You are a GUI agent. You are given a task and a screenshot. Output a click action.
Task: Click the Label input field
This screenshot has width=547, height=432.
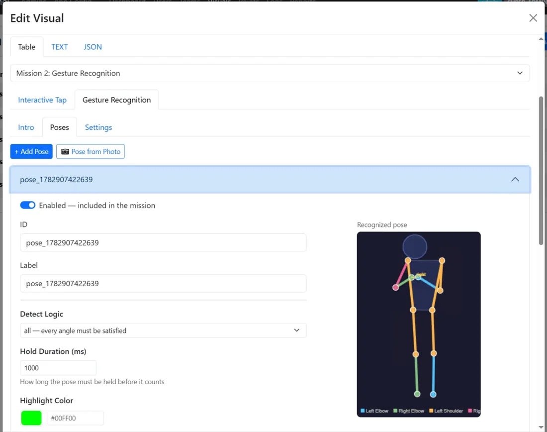tap(163, 283)
